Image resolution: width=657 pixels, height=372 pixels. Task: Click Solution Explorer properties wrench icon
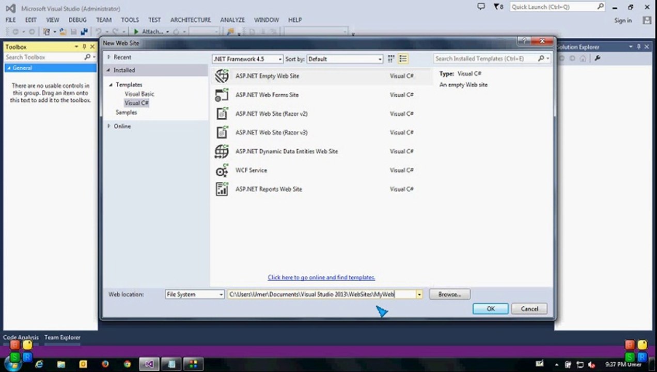pos(598,58)
